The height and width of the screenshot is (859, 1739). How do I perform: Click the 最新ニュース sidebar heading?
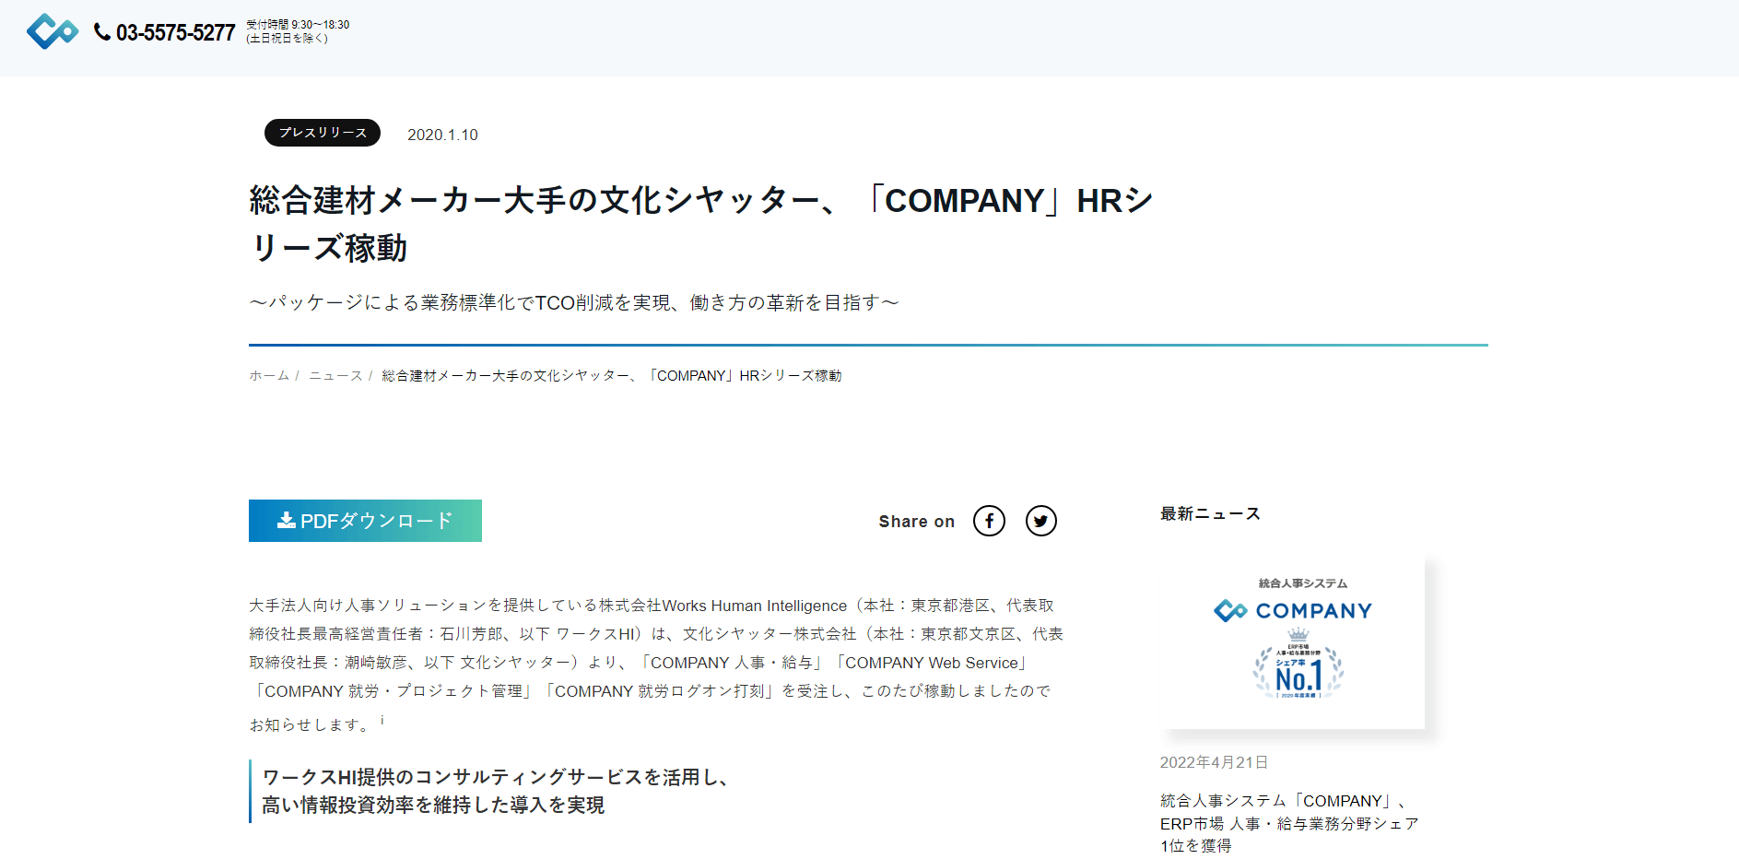point(1210,513)
